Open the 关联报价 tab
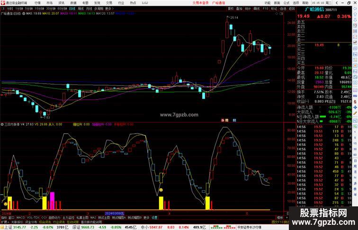 coord(17,222)
